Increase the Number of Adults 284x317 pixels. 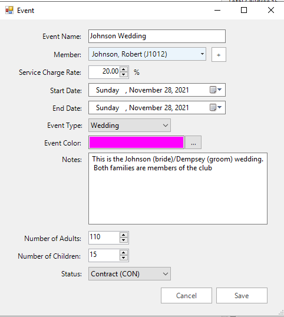tap(124, 235)
